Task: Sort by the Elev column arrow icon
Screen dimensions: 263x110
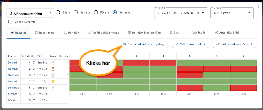Action: (15, 57)
